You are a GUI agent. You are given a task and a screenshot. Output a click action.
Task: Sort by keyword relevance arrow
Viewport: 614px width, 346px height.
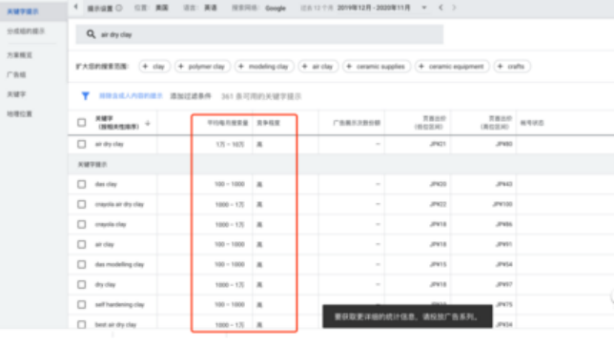[148, 123]
